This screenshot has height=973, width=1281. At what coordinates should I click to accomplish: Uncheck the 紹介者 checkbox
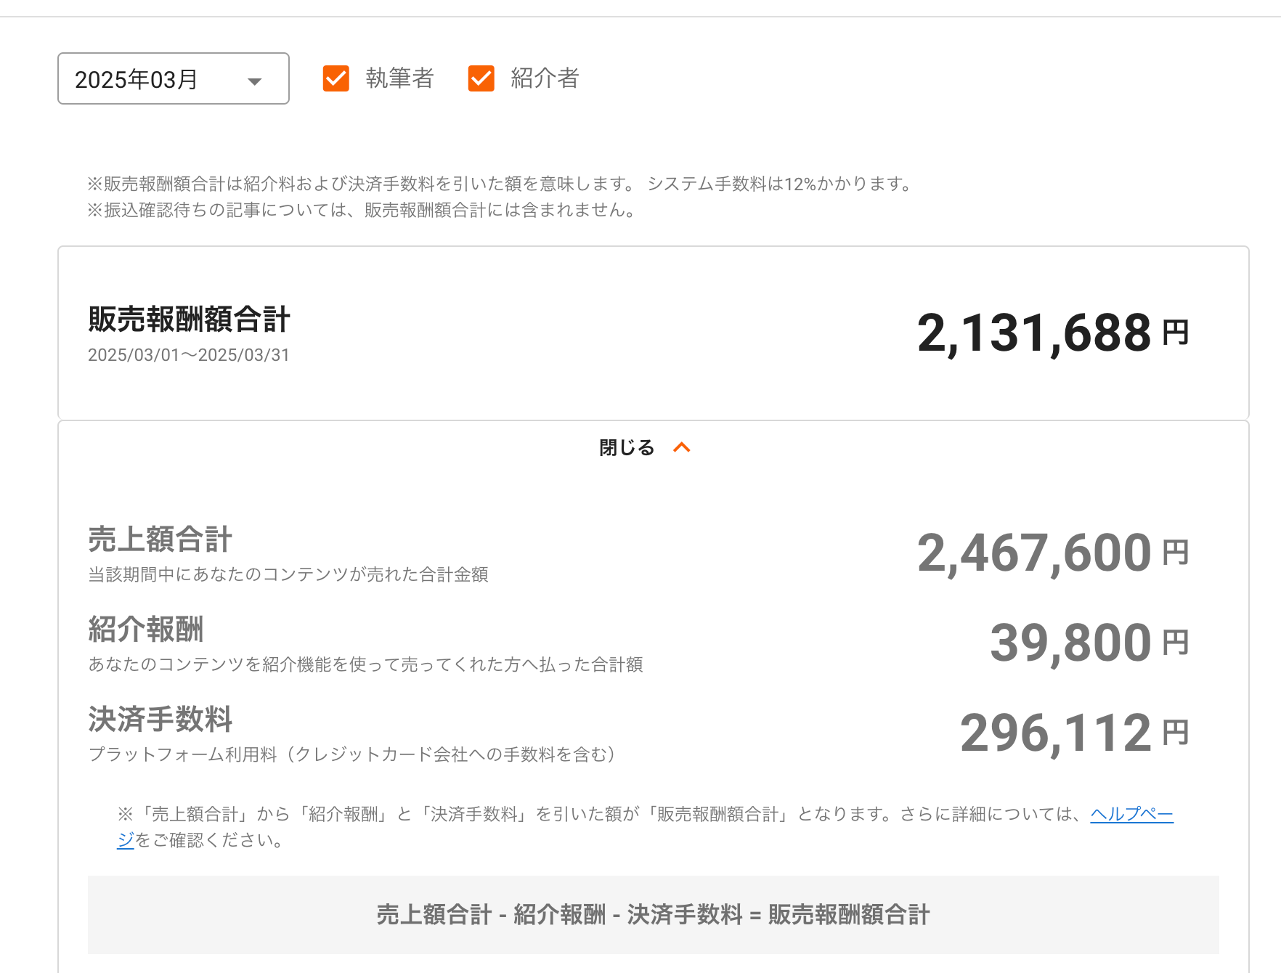(x=481, y=78)
